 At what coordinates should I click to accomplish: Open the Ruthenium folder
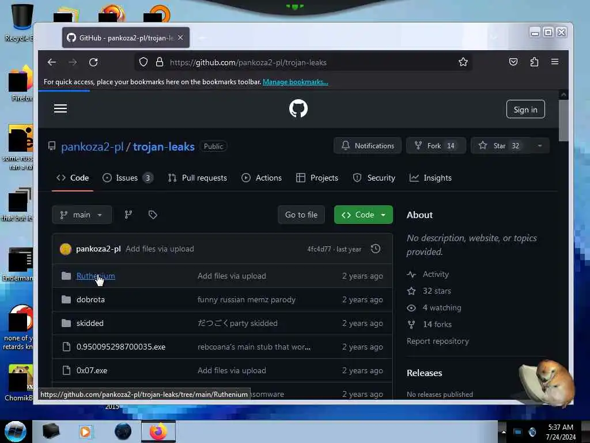96,276
